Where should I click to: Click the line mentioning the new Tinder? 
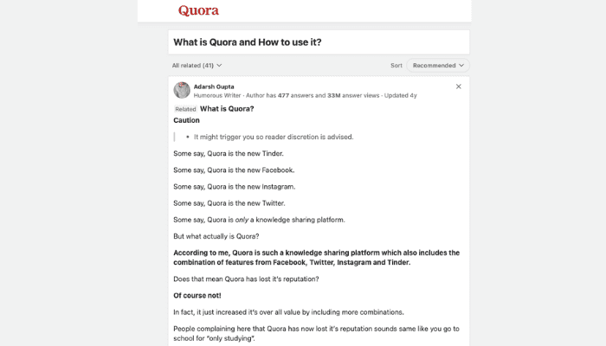[229, 153]
